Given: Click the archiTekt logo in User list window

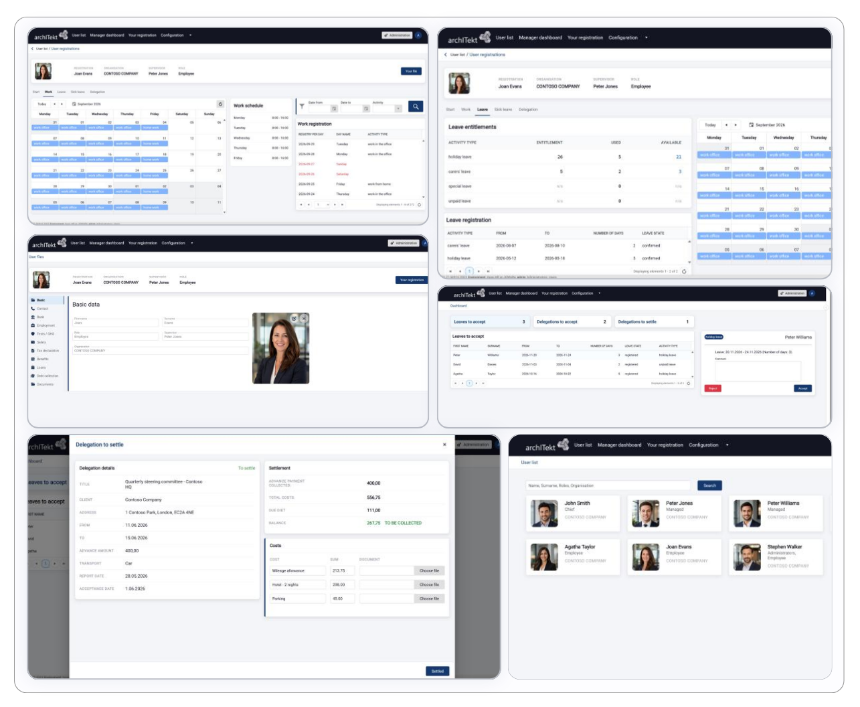Looking at the screenshot, I should click(547, 446).
